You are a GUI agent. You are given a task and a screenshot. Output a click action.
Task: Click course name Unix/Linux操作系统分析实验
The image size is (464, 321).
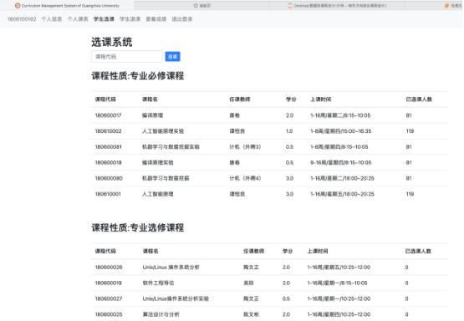(176, 298)
